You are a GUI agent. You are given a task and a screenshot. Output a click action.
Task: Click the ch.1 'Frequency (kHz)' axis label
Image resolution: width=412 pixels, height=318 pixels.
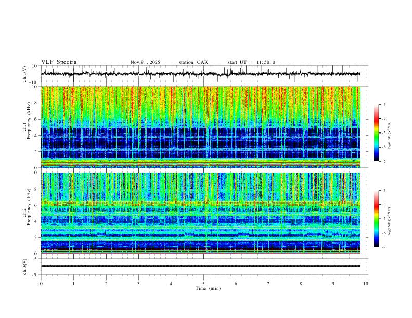click(x=29, y=121)
